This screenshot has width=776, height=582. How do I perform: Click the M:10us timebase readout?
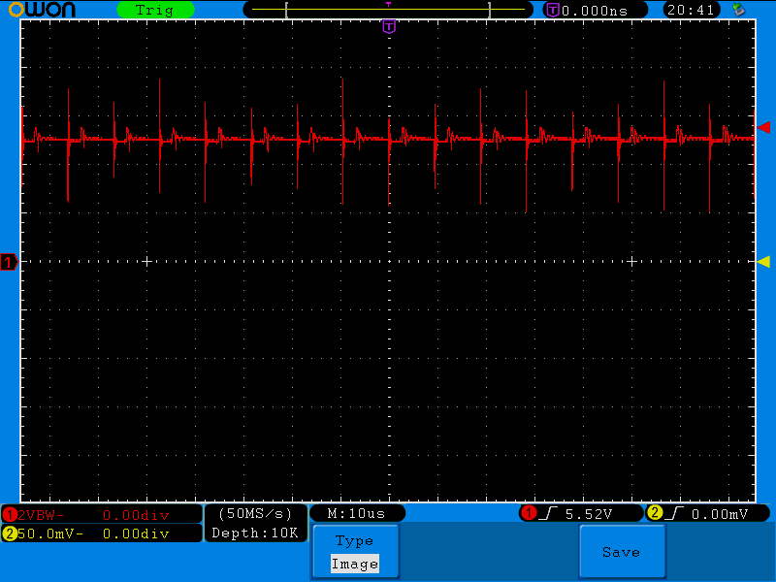pyautogui.click(x=357, y=513)
